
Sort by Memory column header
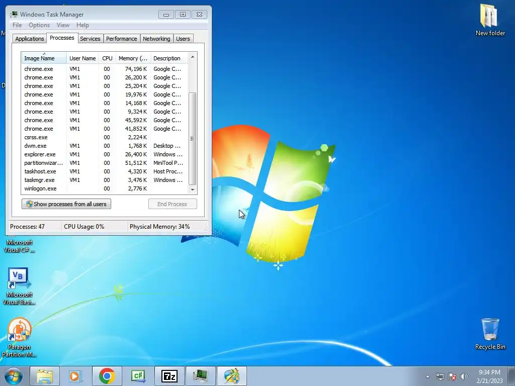[x=133, y=58]
